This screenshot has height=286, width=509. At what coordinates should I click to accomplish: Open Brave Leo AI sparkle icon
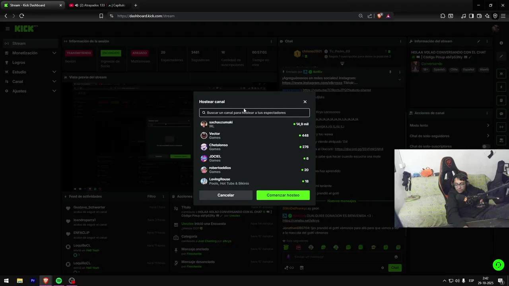click(487, 16)
